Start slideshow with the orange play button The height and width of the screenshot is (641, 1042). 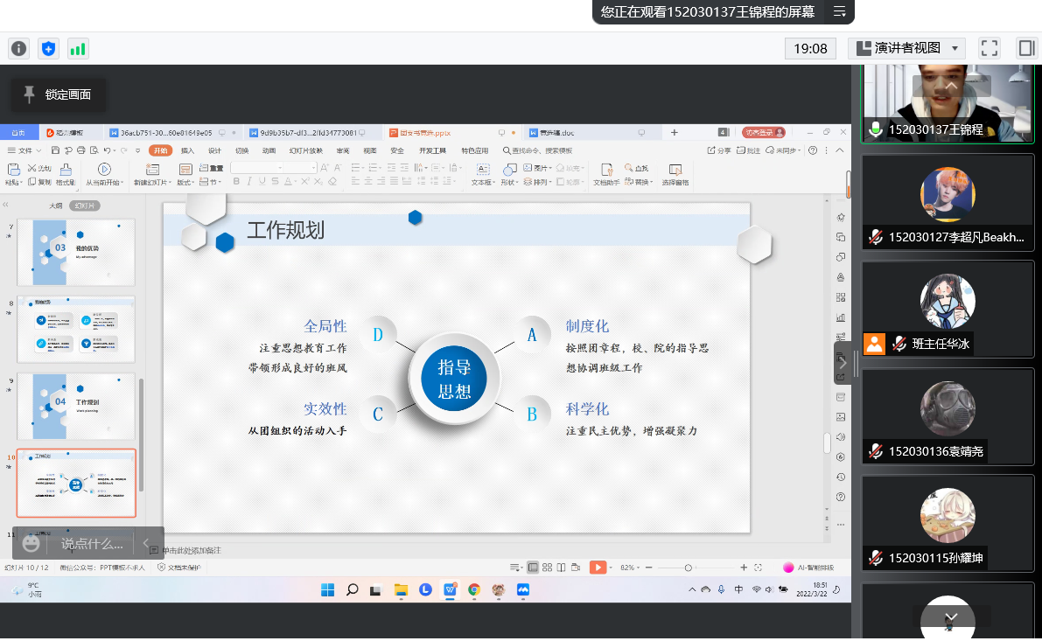pyautogui.click(x=598, y=568)
